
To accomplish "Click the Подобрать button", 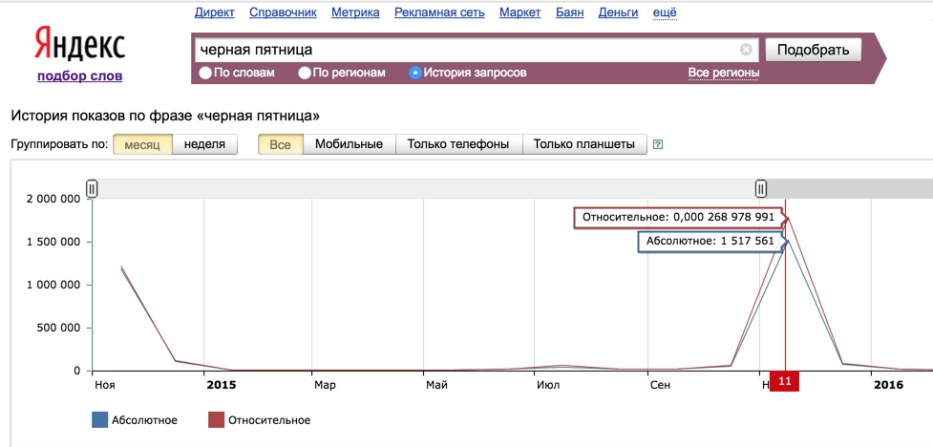I will pos(814,50).
